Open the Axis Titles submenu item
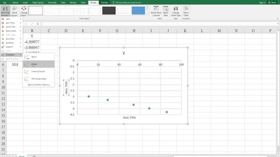Viewport: 280px width, 157px height. [x=11, y=23]
